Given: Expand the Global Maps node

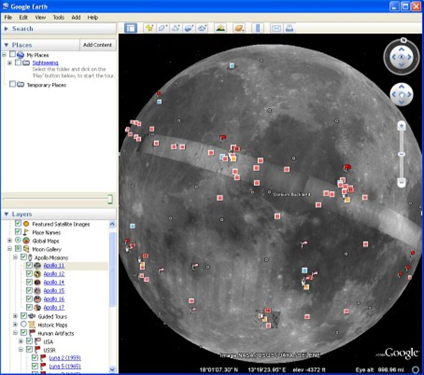Looking at the screenshot, I should 10,241.
